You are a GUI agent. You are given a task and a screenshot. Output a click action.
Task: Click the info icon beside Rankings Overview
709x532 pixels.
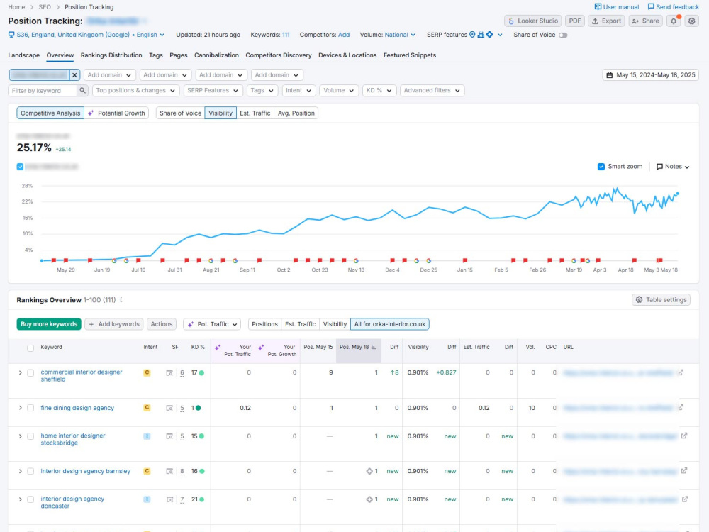pyautogui.click(x=121, y=299)
